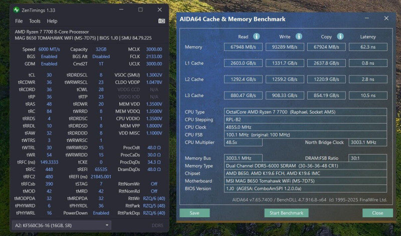Viewport: 401px width, 236px height.
Task: Click the AMD Ryzen 7 7700 processor name text
Action: coord(52,32)
